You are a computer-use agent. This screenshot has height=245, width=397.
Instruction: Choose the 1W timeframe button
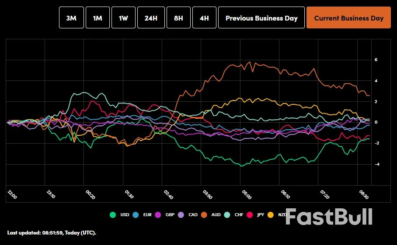123,18
